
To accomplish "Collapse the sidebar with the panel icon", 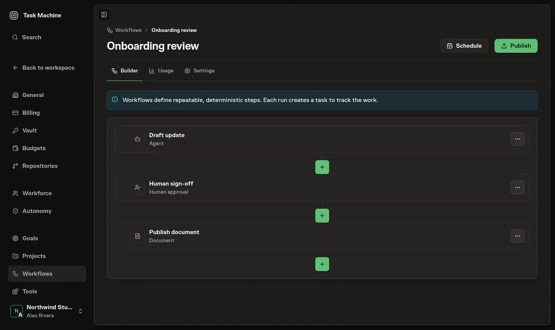I will [x=104, y=15].
